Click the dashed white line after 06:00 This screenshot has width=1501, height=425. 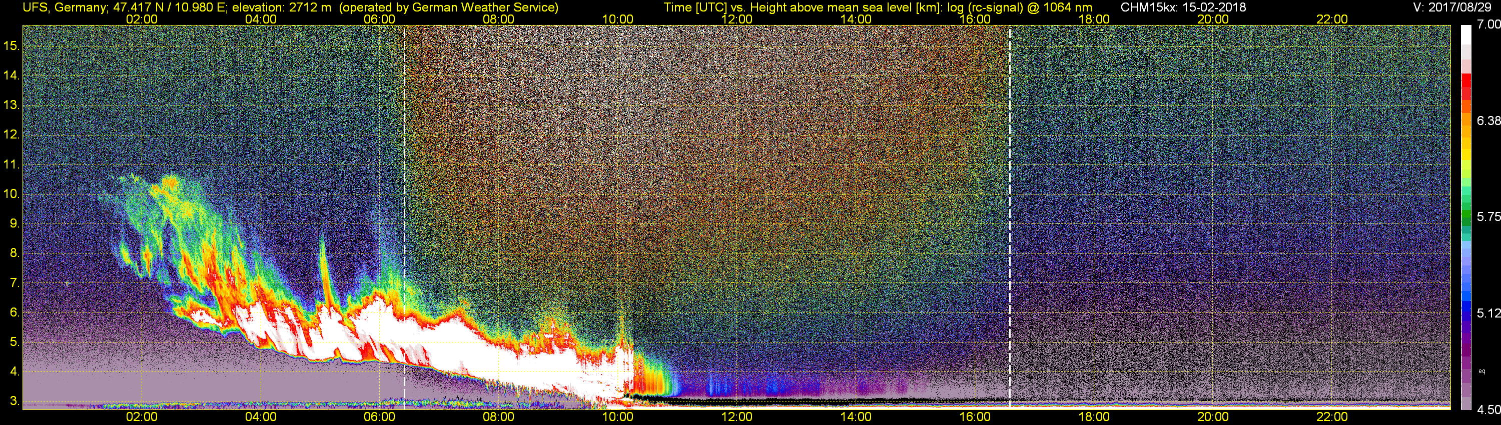click(404, 217)
